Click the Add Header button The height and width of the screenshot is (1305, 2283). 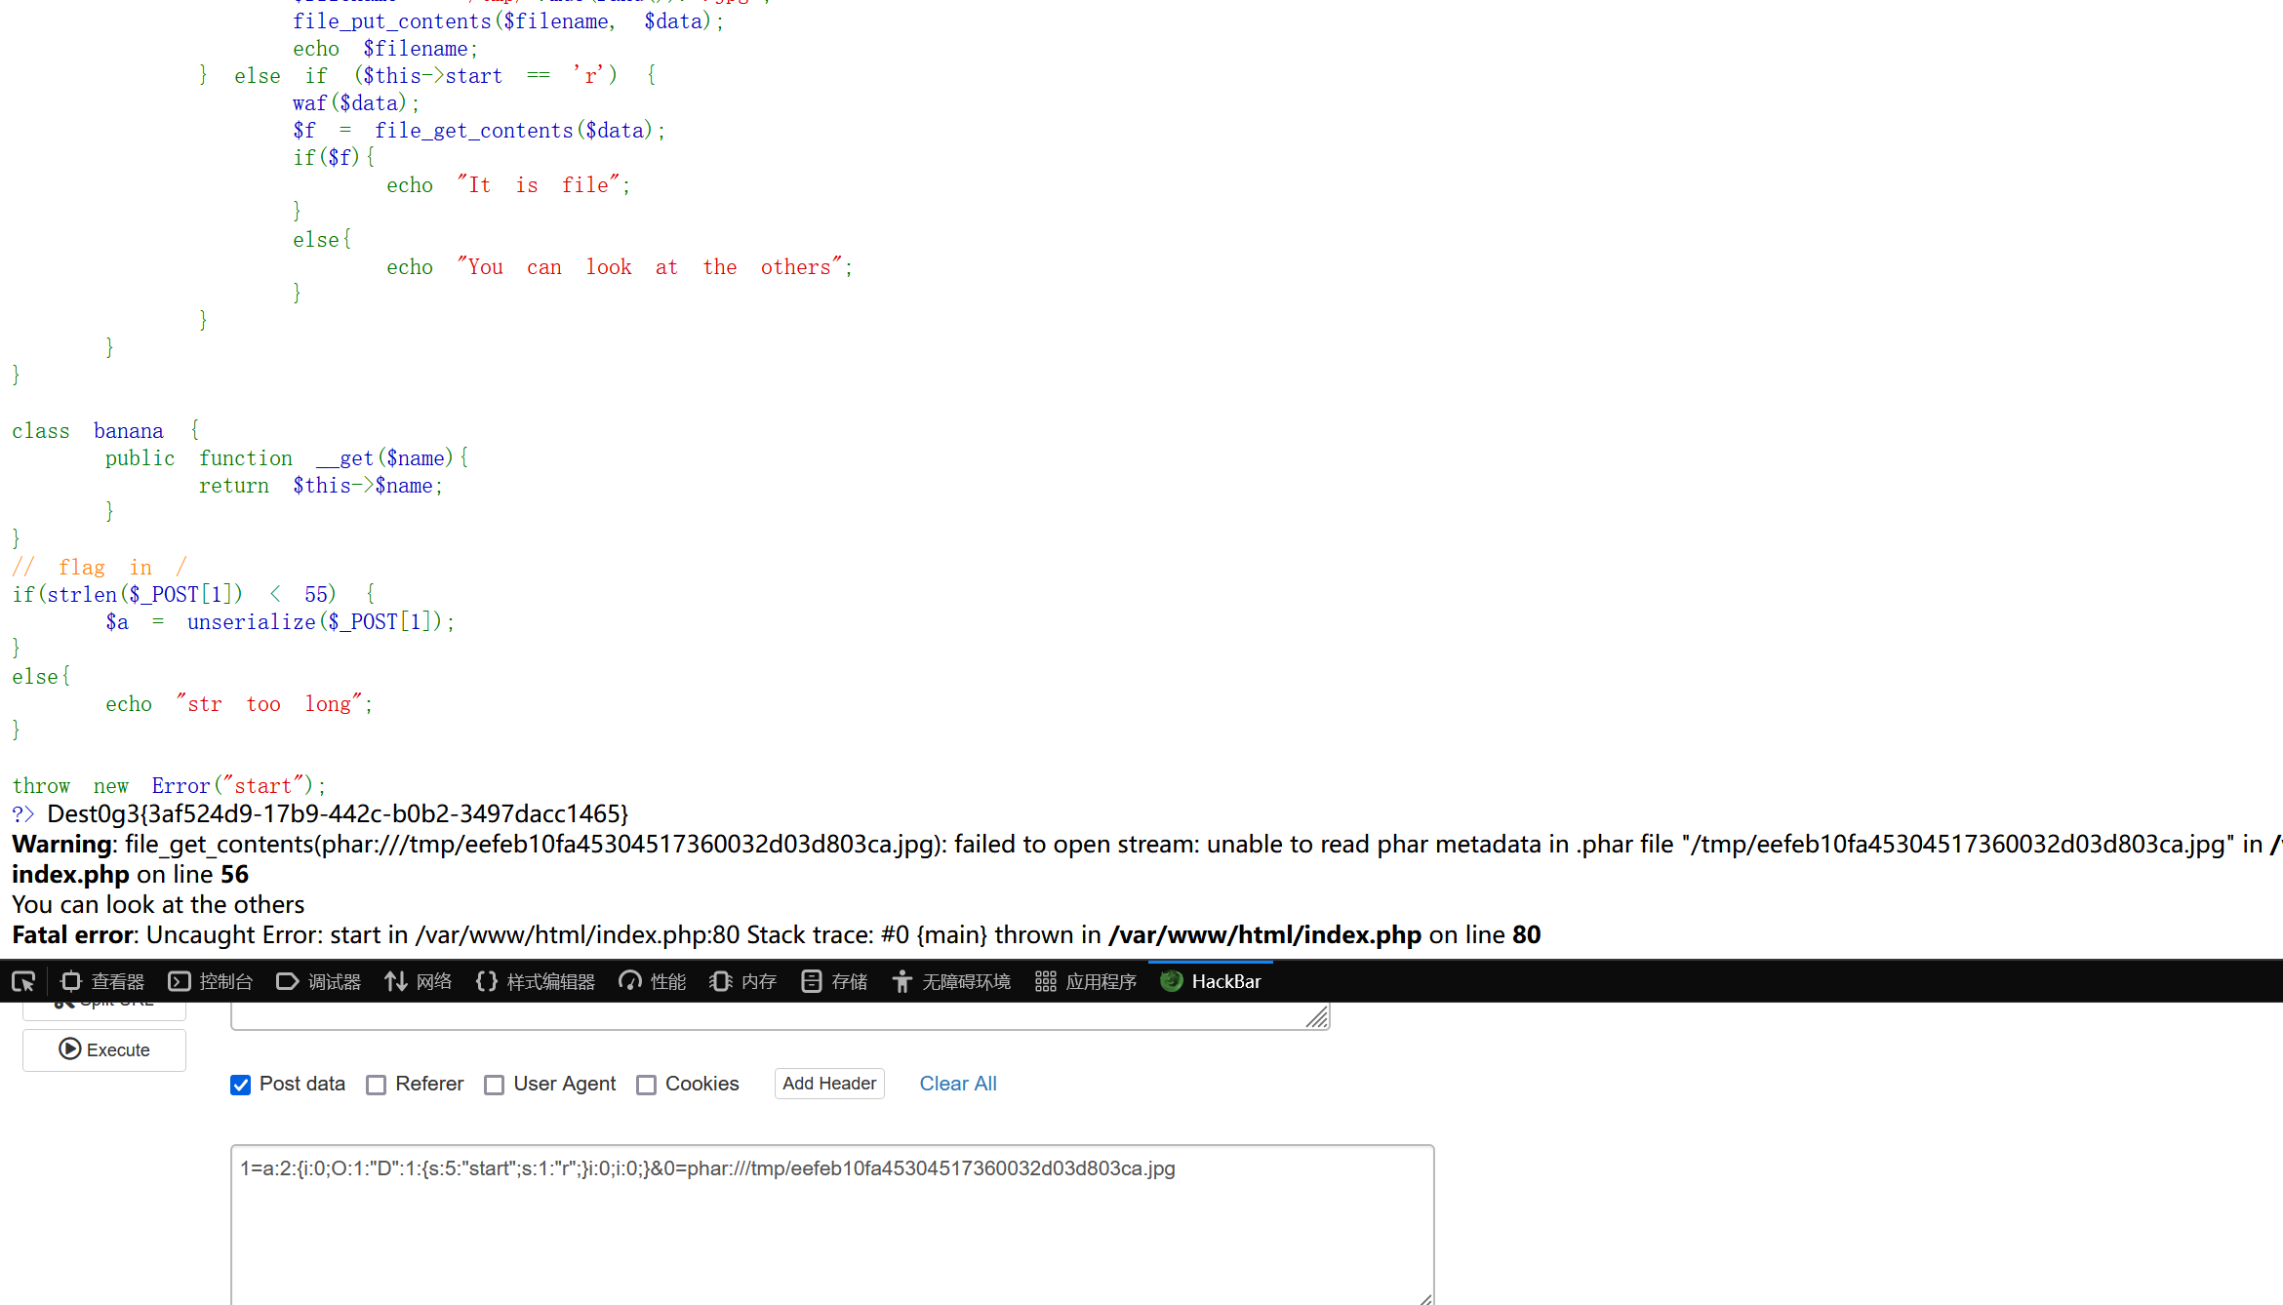[829, 1084]
